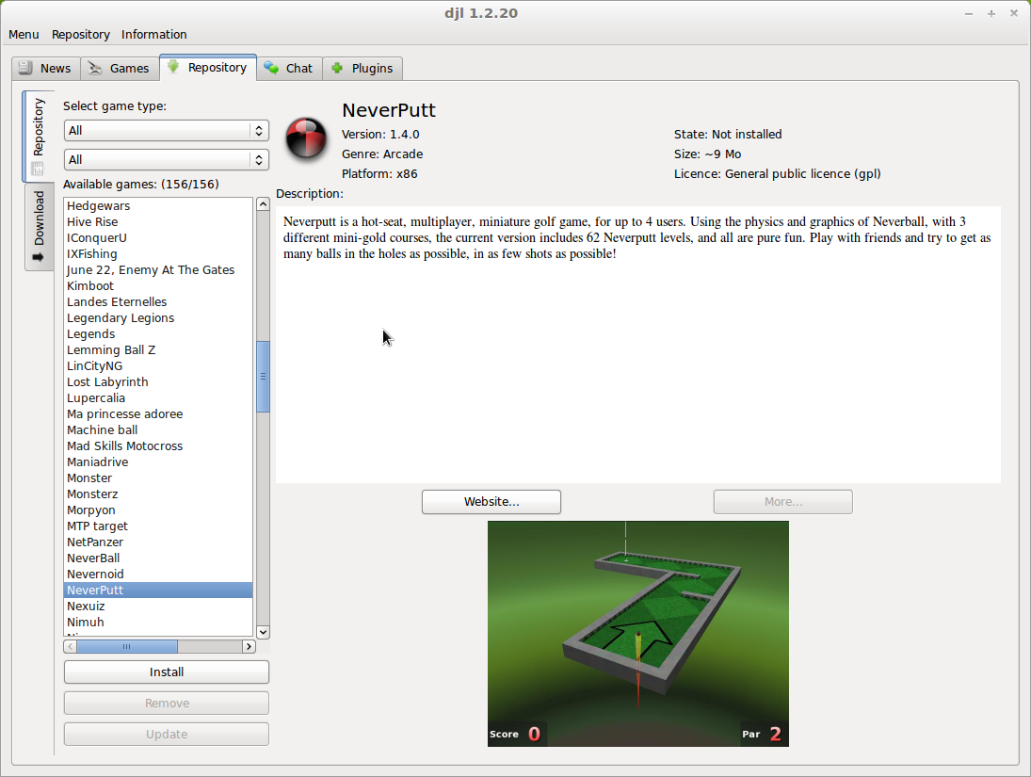Expand the lower dropdown's arrow control

point(258,159)
